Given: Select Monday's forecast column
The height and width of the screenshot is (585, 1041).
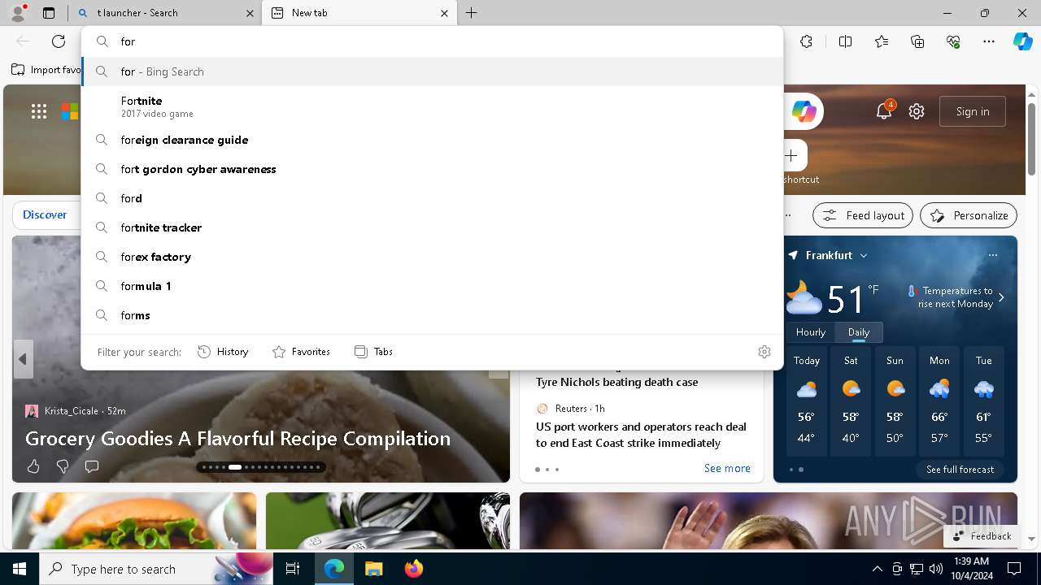Looking at the screenshot, I should point(939,400).
